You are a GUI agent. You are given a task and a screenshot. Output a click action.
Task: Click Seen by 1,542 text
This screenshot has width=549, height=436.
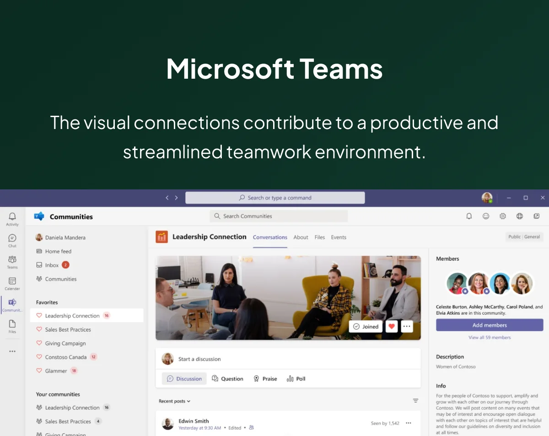coord(385,423)
